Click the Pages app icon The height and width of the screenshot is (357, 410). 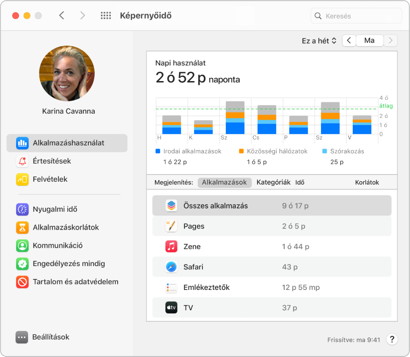point(171,226)
